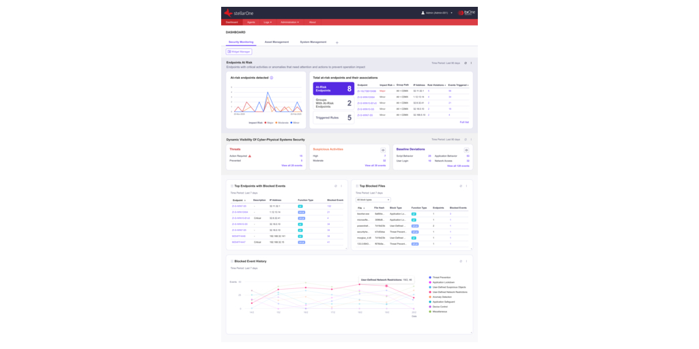The width and height of the screenshot is (699, 349).
Task: Click the drag handle of Top Endpoints with Blocked Events
Action: [x=232, y=185]
